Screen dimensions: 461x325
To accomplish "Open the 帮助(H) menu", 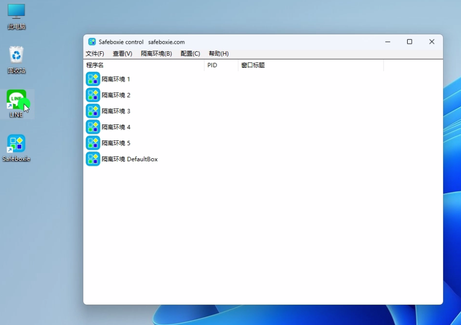I will (x=218, y=53).
